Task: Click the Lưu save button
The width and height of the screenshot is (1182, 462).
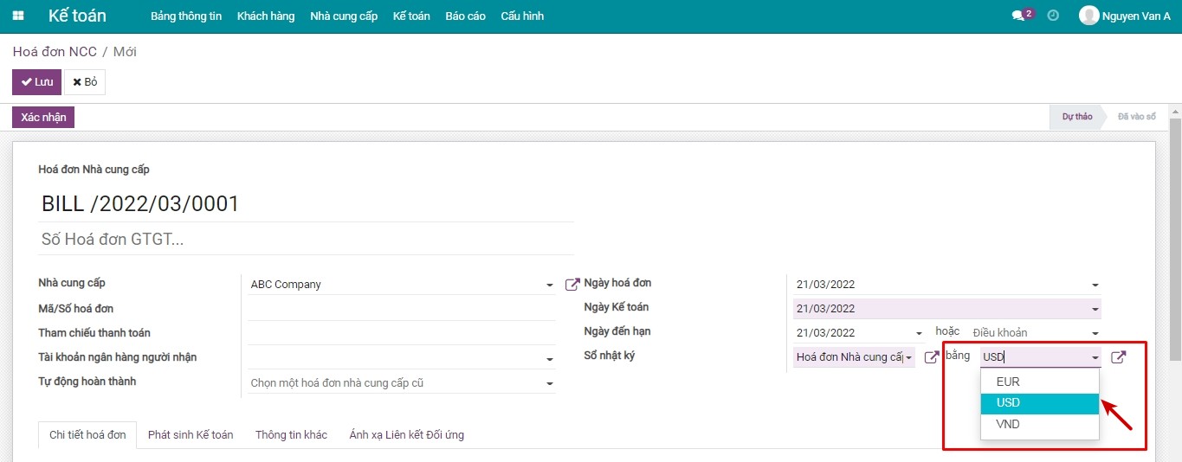Action: pos(36,82)
